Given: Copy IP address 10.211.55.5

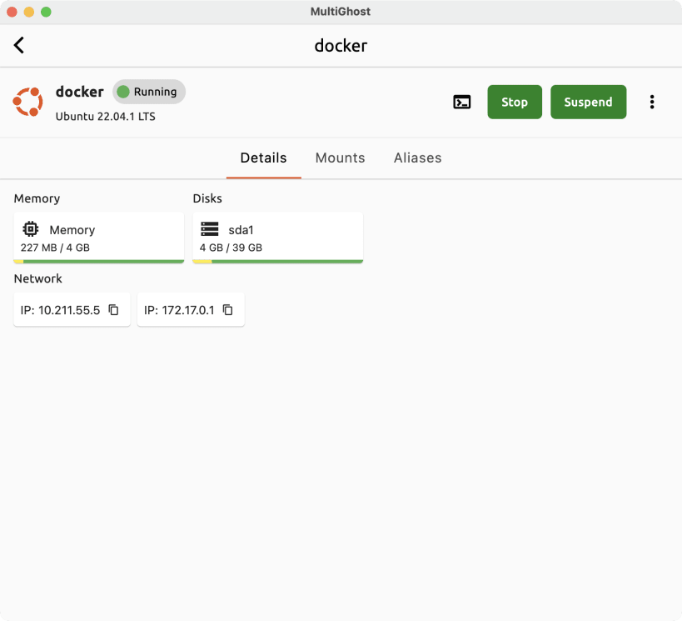Looking at the screenshot, I should (x=113, y=309).
